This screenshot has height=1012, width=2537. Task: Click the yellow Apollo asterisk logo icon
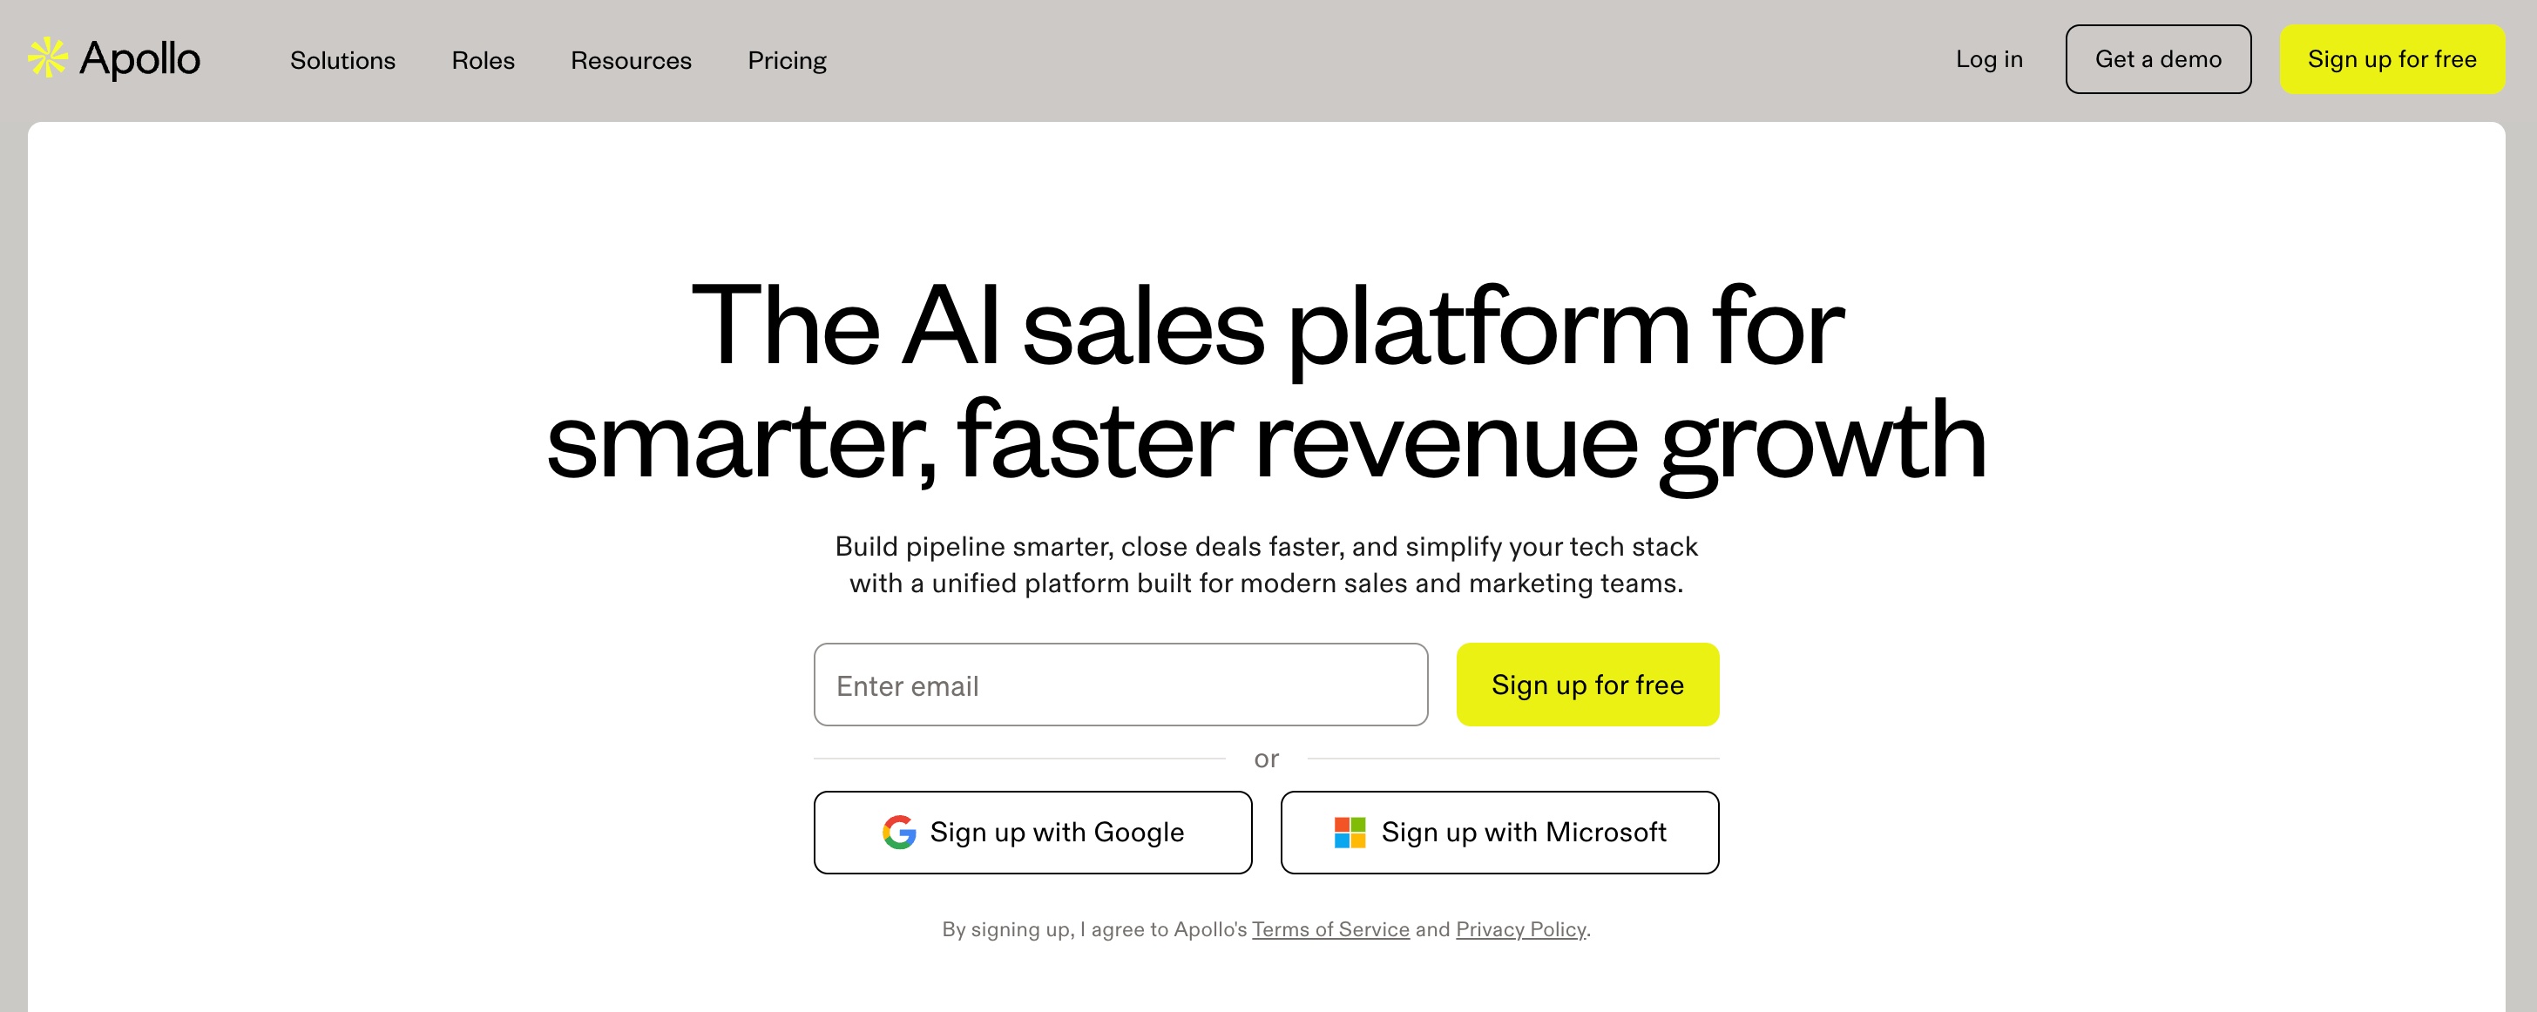click(46, 58)
